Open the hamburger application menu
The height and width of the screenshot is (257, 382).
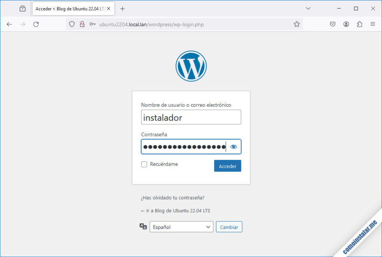click(x=372, y=24)
